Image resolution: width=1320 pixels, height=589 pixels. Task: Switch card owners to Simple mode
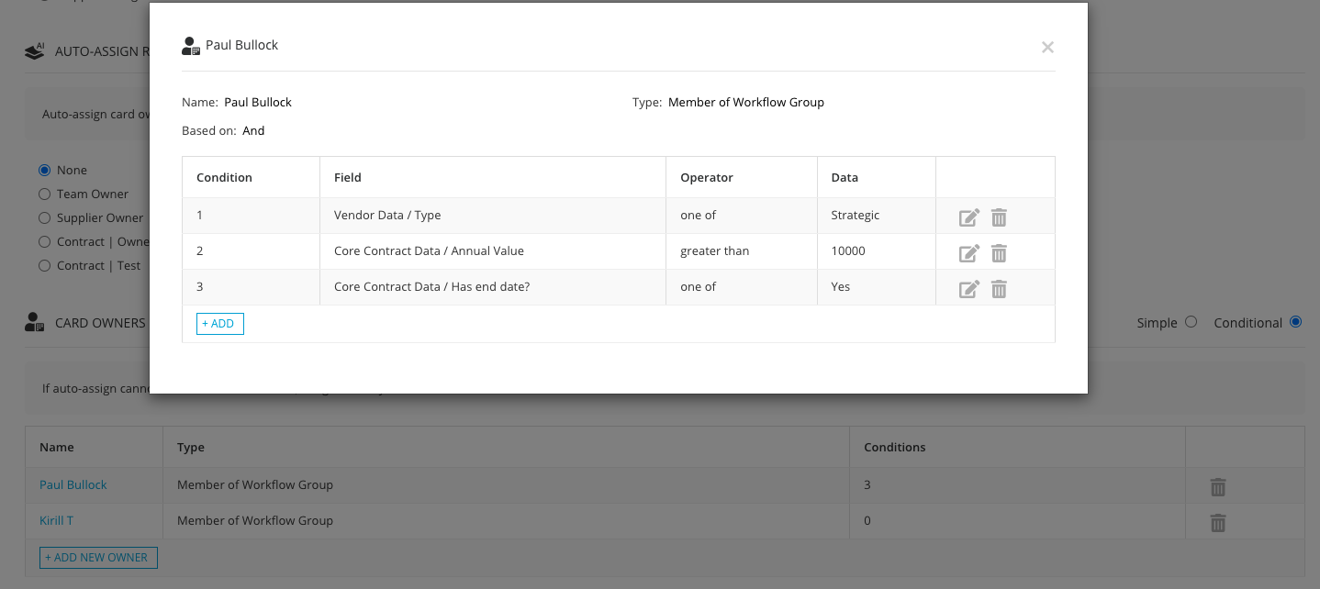click(1191, 322)
